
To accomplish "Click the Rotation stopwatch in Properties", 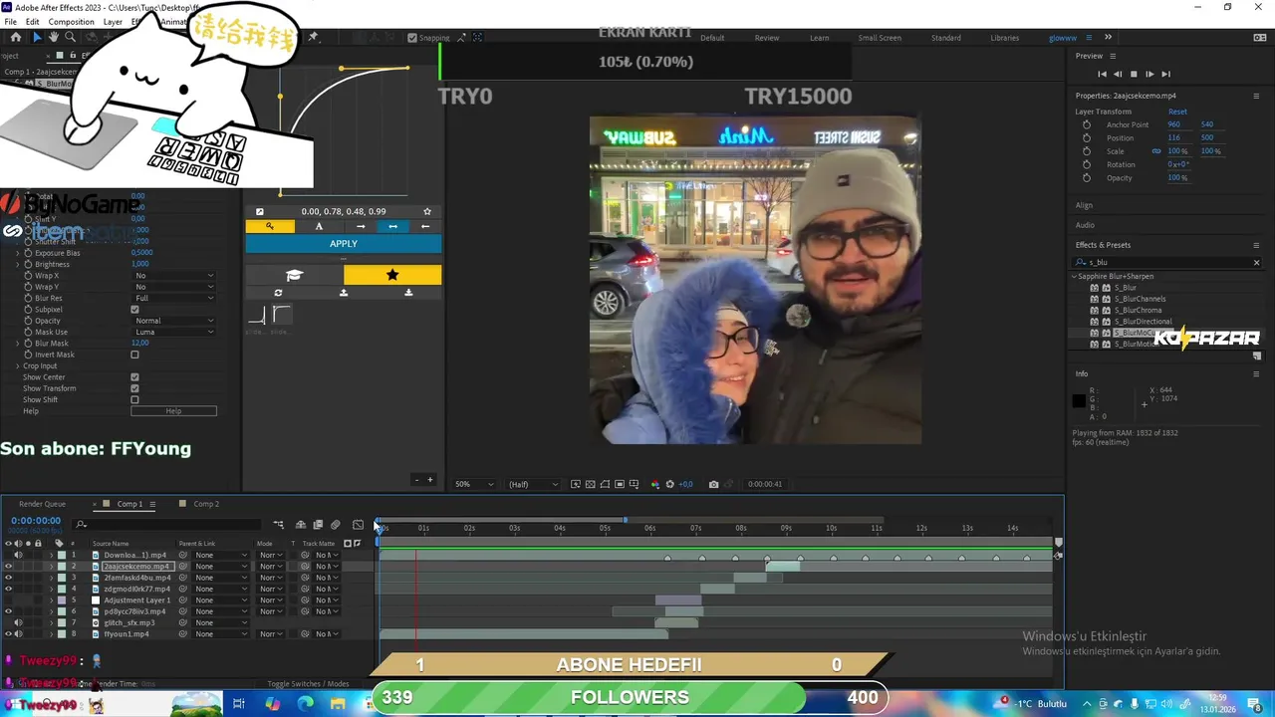I will pyautogui.click(x=1087, y=164).
